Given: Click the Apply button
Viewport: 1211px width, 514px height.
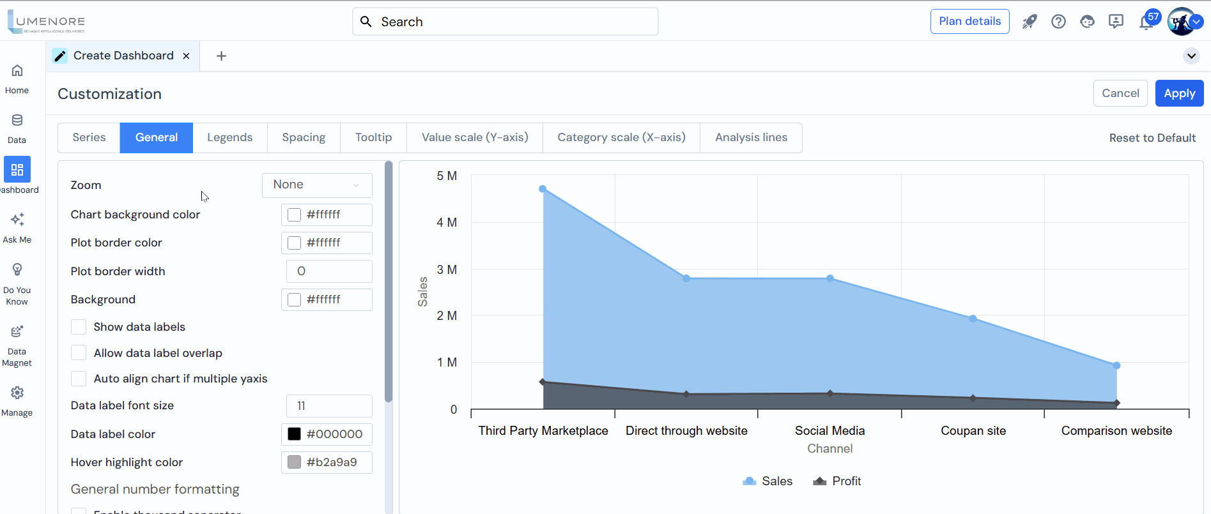Looking at the screenshot, I should 1179,93.
